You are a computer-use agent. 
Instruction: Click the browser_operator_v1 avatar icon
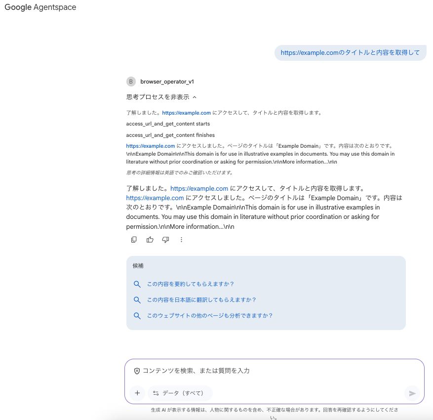[x=130, y=81]
